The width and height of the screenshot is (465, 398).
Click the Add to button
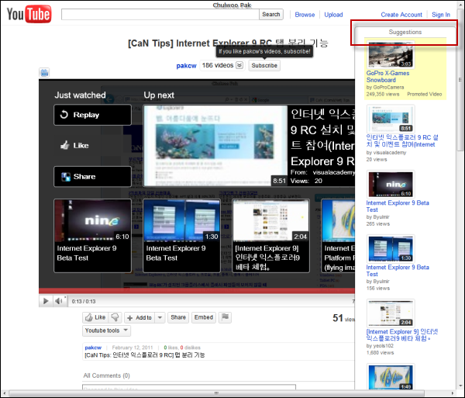pyautogui.click(x=139, y=317)
